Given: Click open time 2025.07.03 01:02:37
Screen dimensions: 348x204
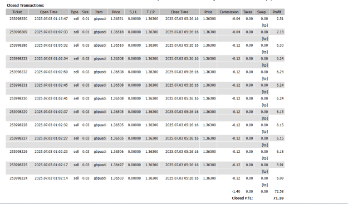Looking at the screenshot, I should pyautogui.click(x=51, y=112).
